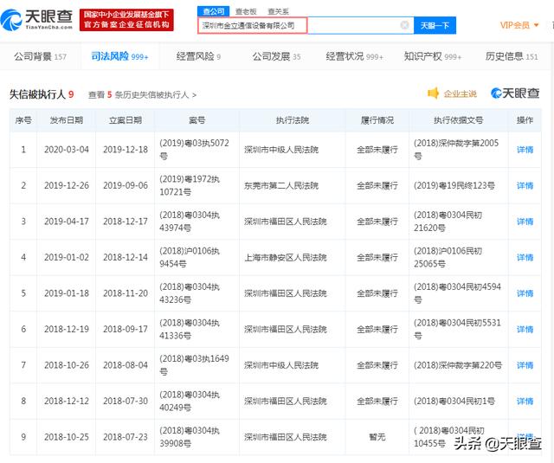Screen dimensions: 554x463
Task: Click case number (2018)粤03执1649号
Action: pyautogui.click(x=194, y=365)
